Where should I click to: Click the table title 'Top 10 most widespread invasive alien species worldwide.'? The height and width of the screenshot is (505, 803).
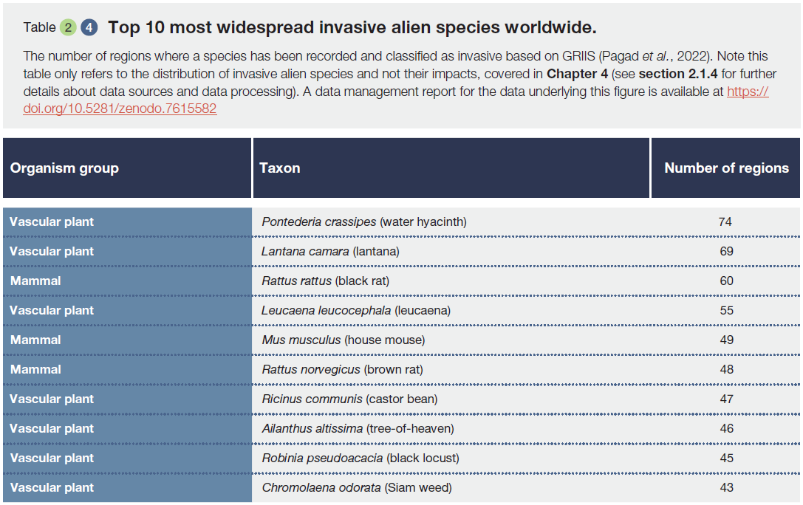tap(352, 27)
